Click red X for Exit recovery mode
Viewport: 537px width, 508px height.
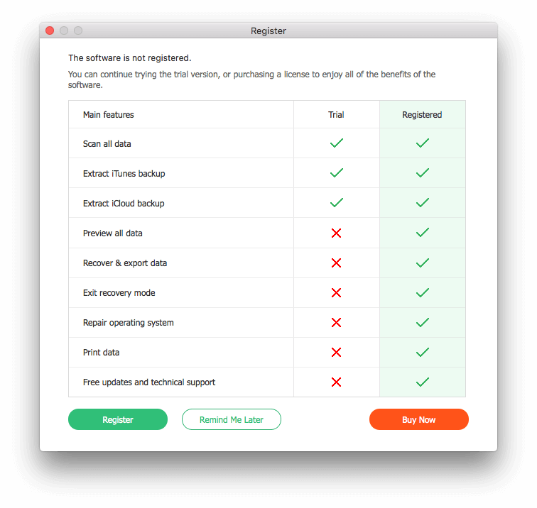(x=336, y=292)
